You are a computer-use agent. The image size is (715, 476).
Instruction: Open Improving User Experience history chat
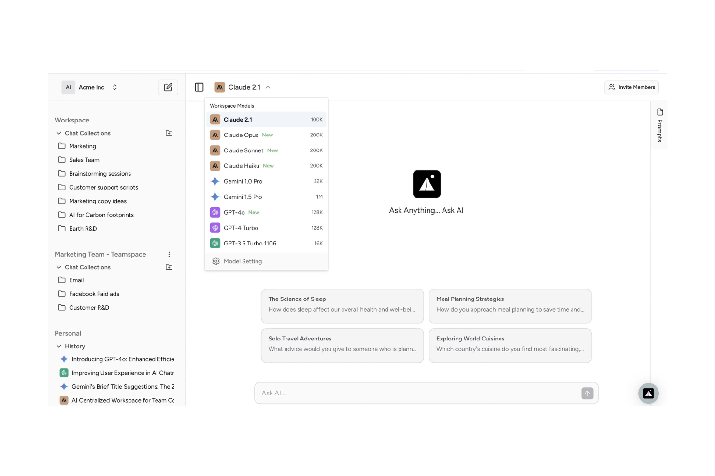pyautogui.click(x=117, y=373)
